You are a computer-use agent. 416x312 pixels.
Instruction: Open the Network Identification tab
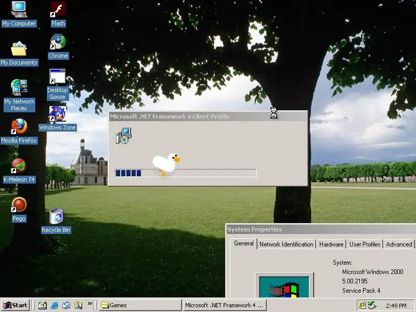pyautogui.click(x=287, y=244)
